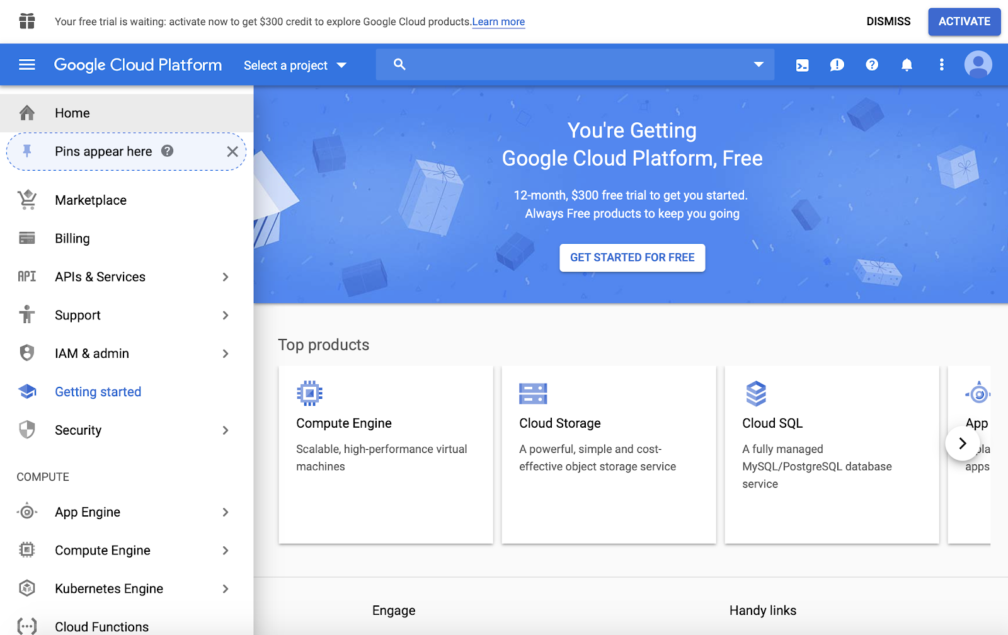Expand the App Engine submenu chevron
The width and height of the screenshot is (1008, 635).
point(226,512)
